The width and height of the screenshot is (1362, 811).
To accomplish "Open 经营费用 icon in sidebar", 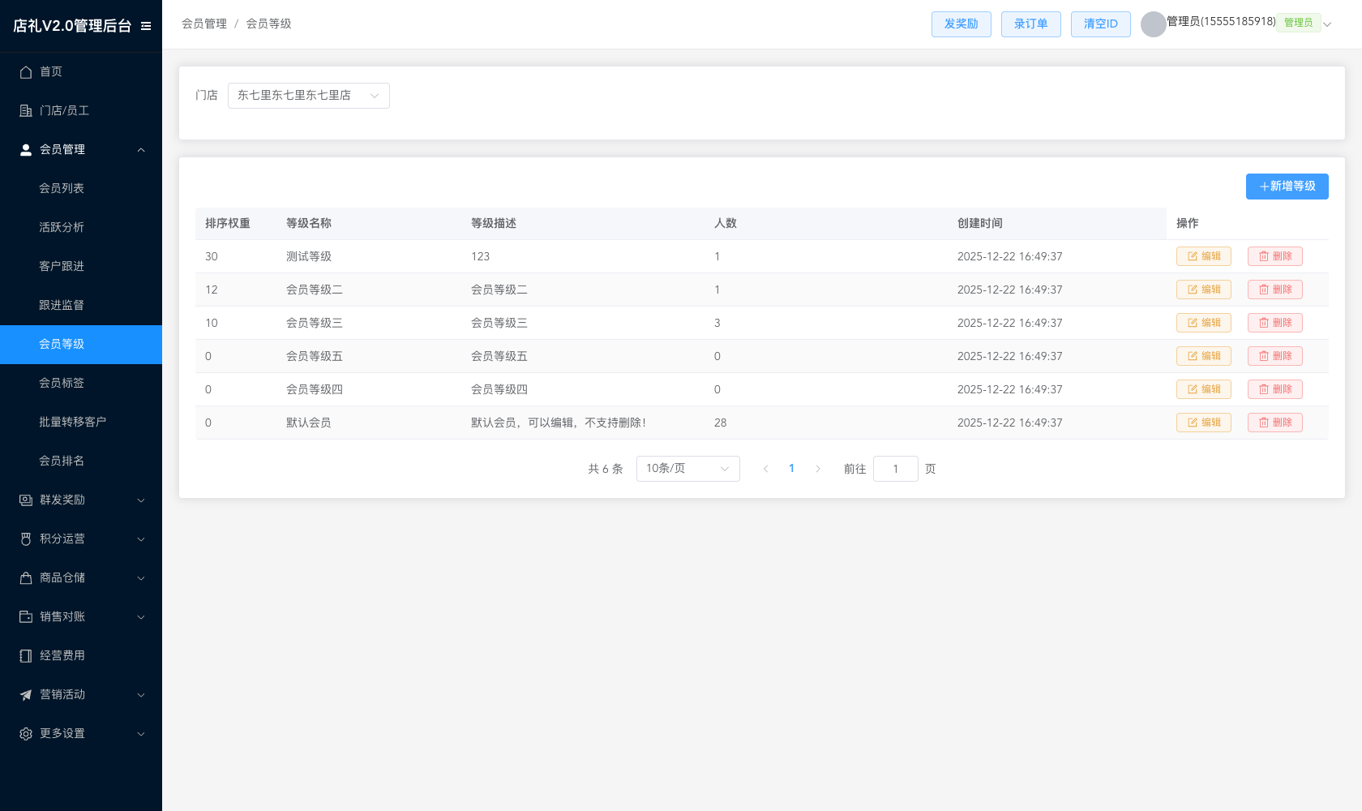I will [26, 655].
